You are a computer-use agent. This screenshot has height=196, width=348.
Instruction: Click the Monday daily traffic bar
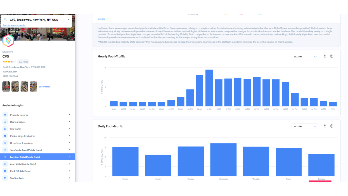pyautogui.click(x=158, y=166)
